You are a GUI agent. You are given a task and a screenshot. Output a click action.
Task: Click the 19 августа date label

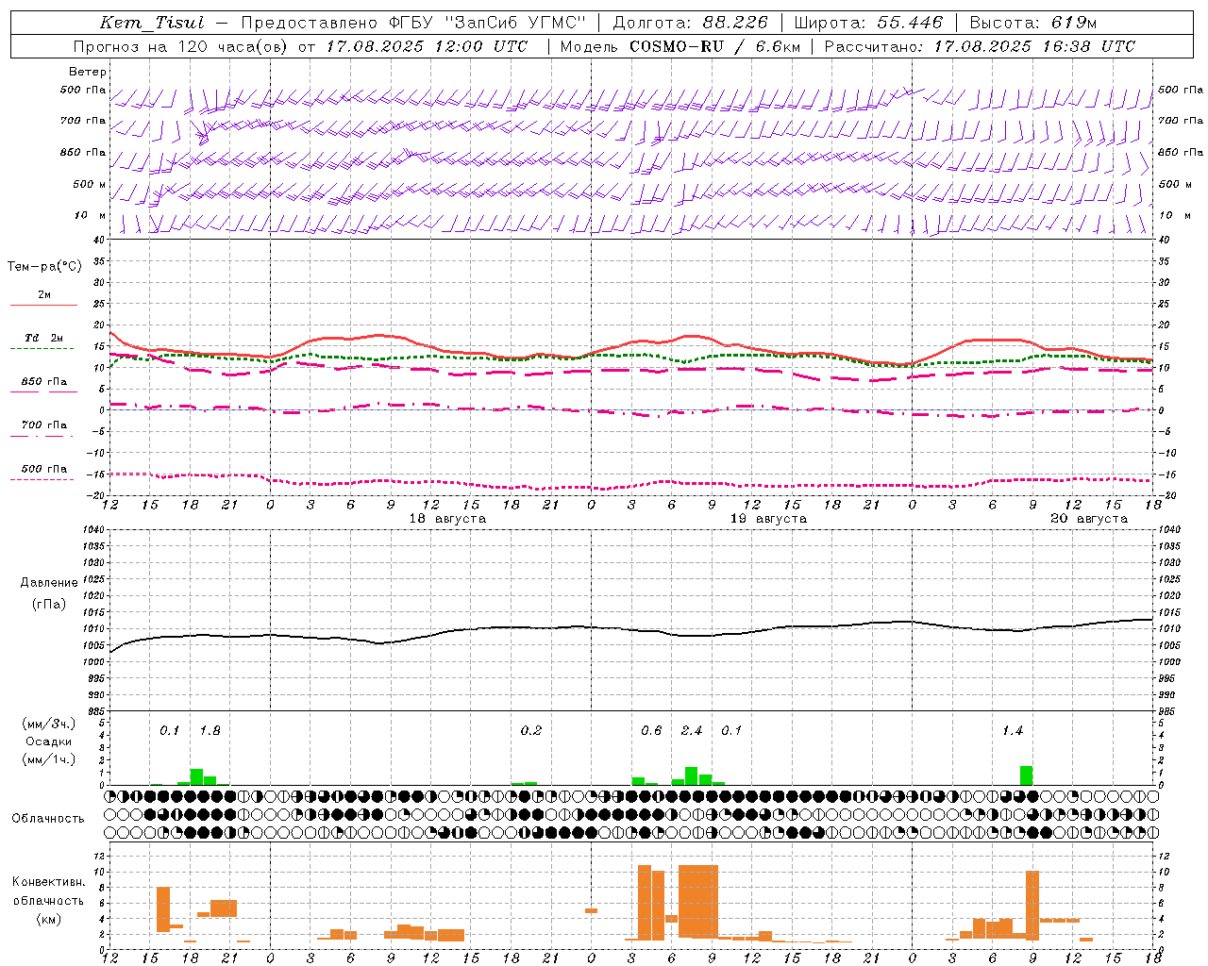pyautogui.click(x=768, y=519)
